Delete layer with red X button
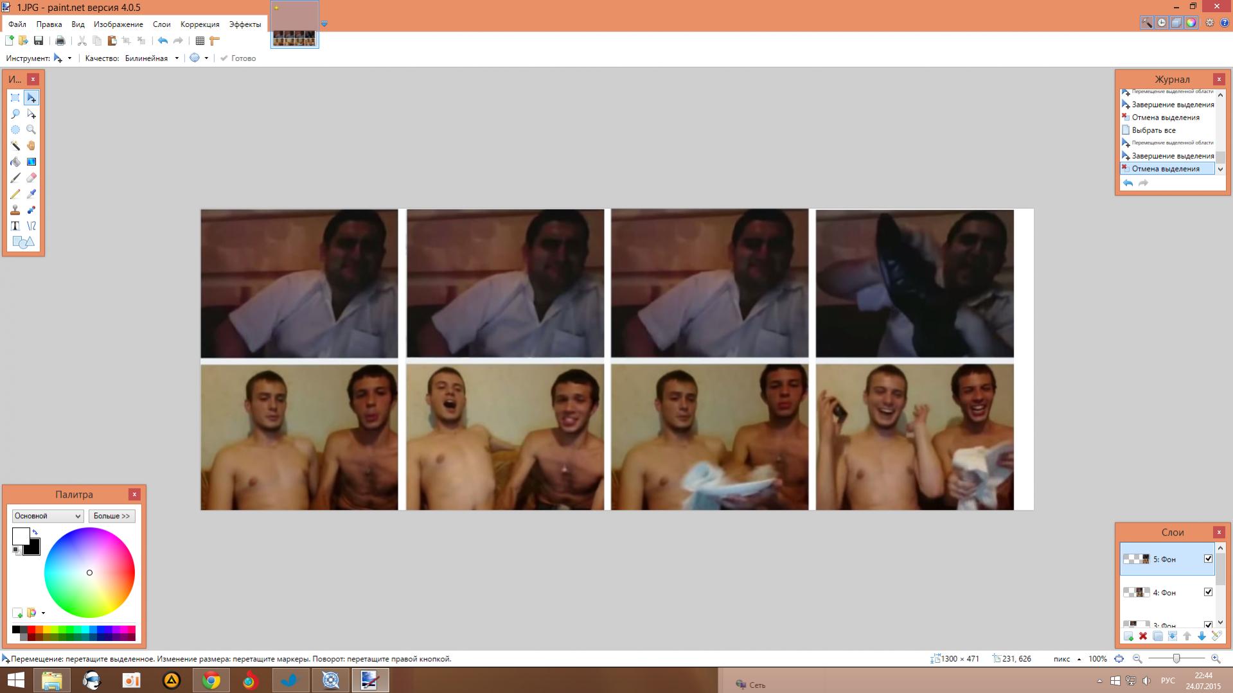 pos(1143,636)
